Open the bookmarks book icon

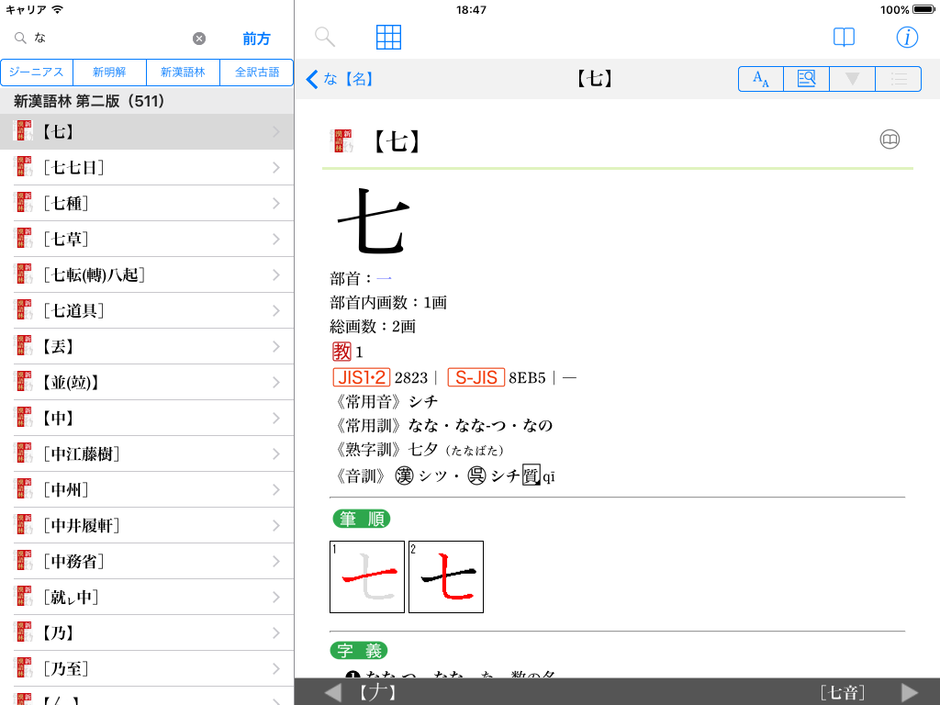(x=844, y=38)
